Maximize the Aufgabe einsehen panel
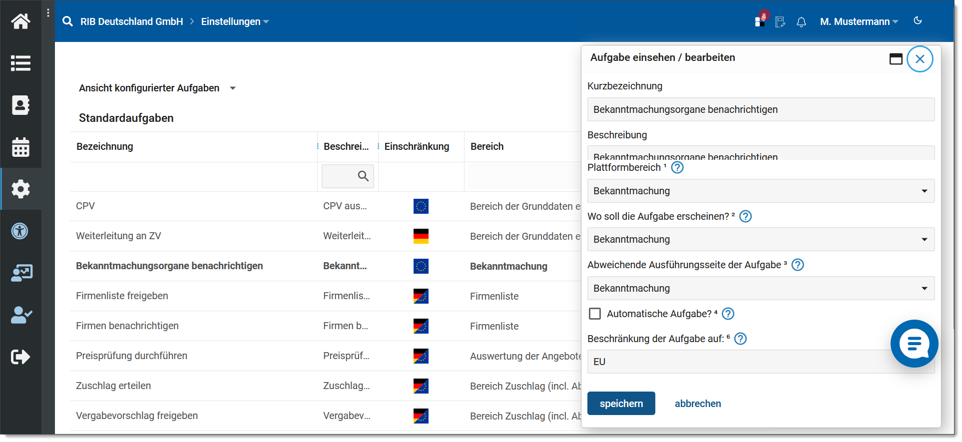 pyautogui.click(x=896, y=59)
